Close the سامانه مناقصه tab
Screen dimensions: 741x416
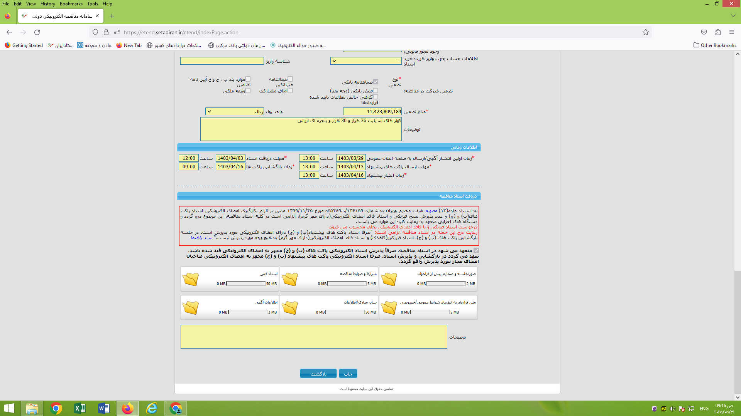[97, 16]
